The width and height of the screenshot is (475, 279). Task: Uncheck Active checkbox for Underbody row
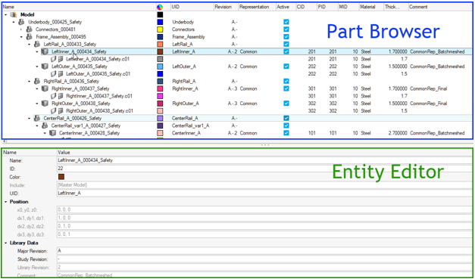pos(286,22)
